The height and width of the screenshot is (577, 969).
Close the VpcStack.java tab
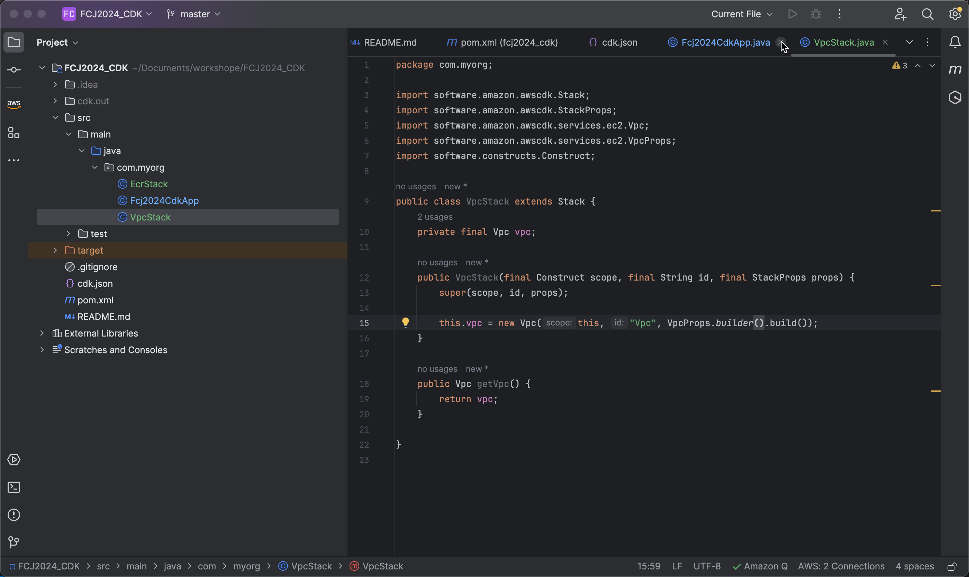(x=885, y=42)
